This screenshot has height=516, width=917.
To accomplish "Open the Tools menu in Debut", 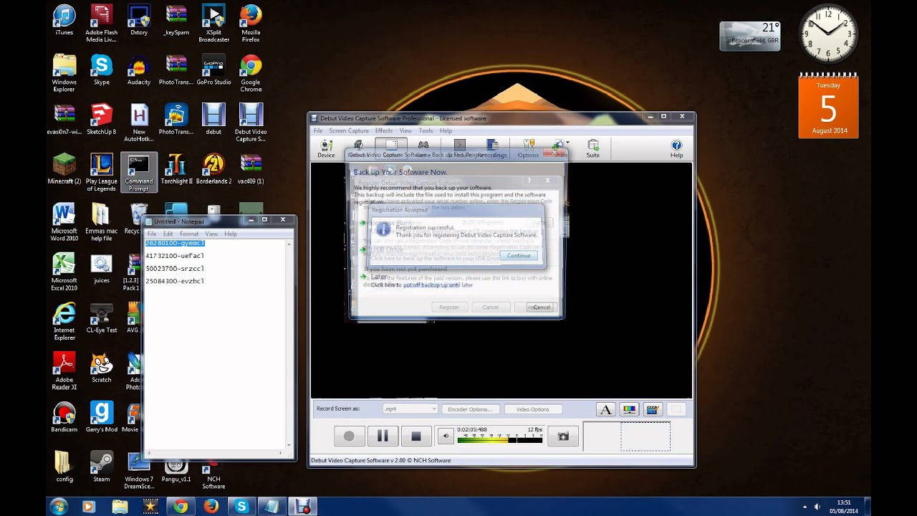I will 426,131.
